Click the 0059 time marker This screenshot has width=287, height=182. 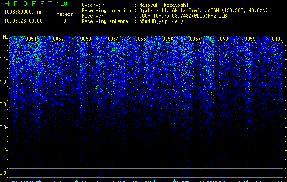(250, 39)
